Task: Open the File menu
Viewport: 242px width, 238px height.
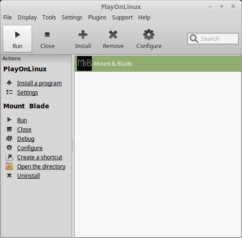Action: (7, 18)
